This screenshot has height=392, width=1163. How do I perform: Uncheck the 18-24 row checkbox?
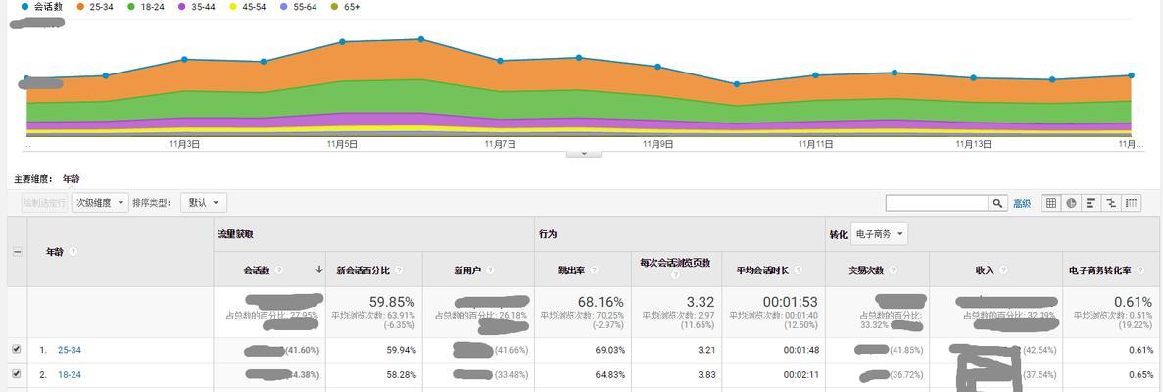pos(17,374)
